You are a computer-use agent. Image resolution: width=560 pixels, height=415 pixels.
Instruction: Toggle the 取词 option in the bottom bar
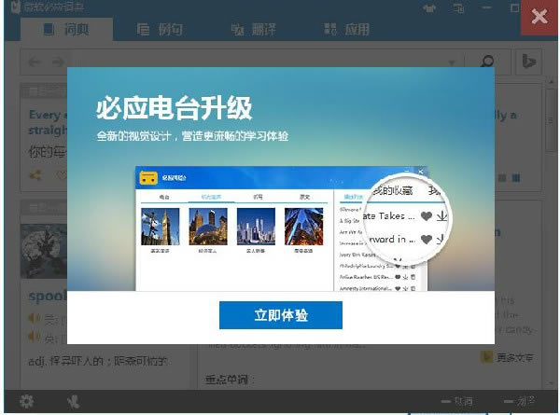pyautogui.click(x=457, y=402)
